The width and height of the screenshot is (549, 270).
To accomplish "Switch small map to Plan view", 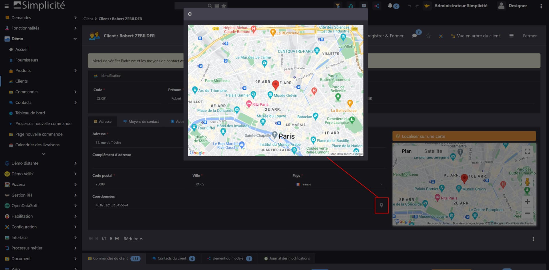I will click(406, 151).
